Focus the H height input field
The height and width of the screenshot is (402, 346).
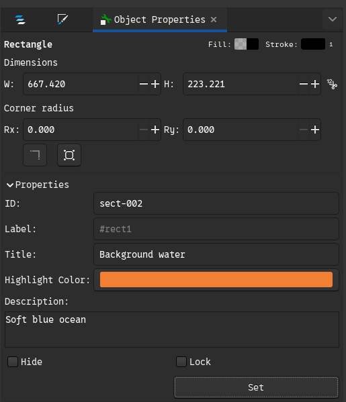[241, 84]
